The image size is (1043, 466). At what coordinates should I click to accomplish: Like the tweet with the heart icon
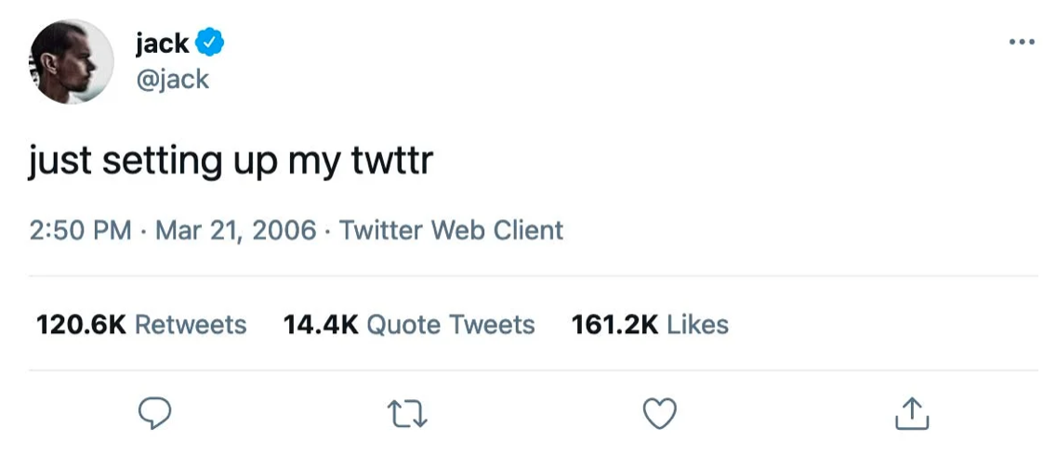click(660, 414)
